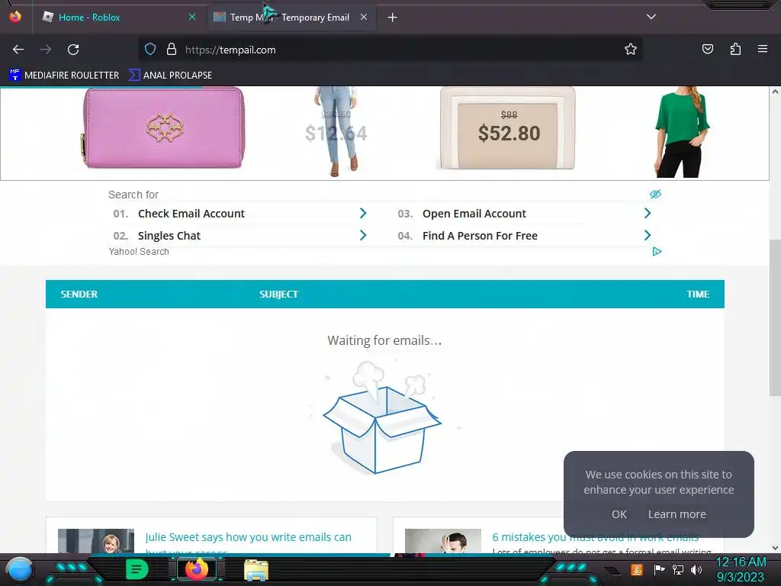
Task: Click the TIME column header
Action: pyautogui.click(x=698, y=294)
